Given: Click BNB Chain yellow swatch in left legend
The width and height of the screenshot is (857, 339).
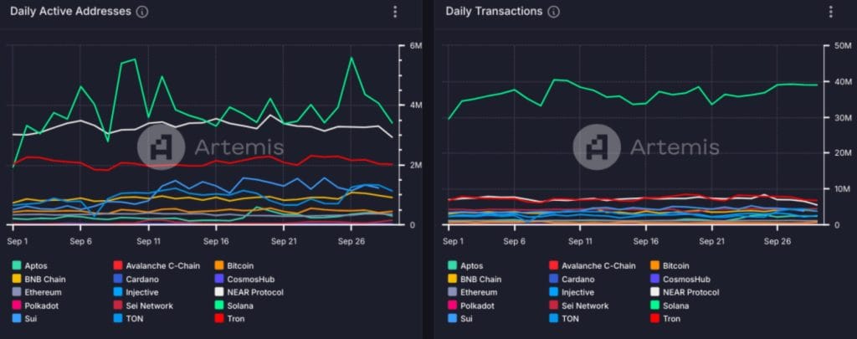Looking at the screenshot, I should pyautogui.click(x=15, y=279).
